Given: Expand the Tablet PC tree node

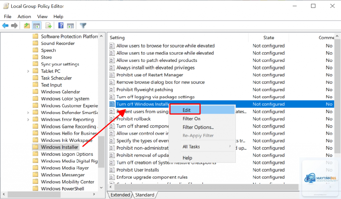Looking at the screenshot, I should click(28, 71).
